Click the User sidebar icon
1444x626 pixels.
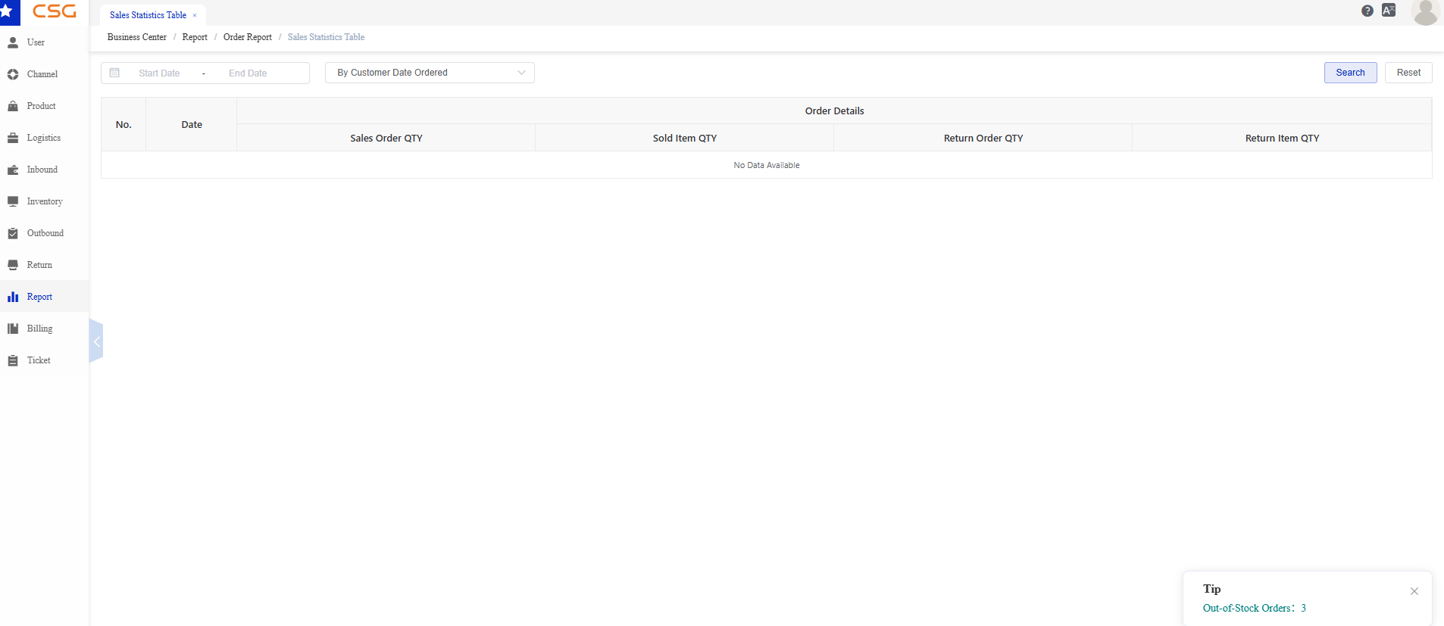coord(13,42)
